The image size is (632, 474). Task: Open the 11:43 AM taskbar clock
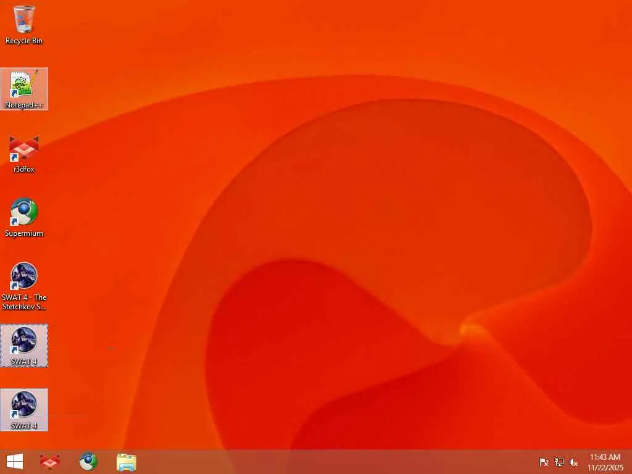click(605, 462)
